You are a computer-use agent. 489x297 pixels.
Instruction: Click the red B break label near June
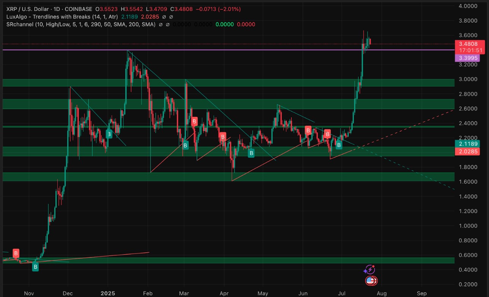308,130
